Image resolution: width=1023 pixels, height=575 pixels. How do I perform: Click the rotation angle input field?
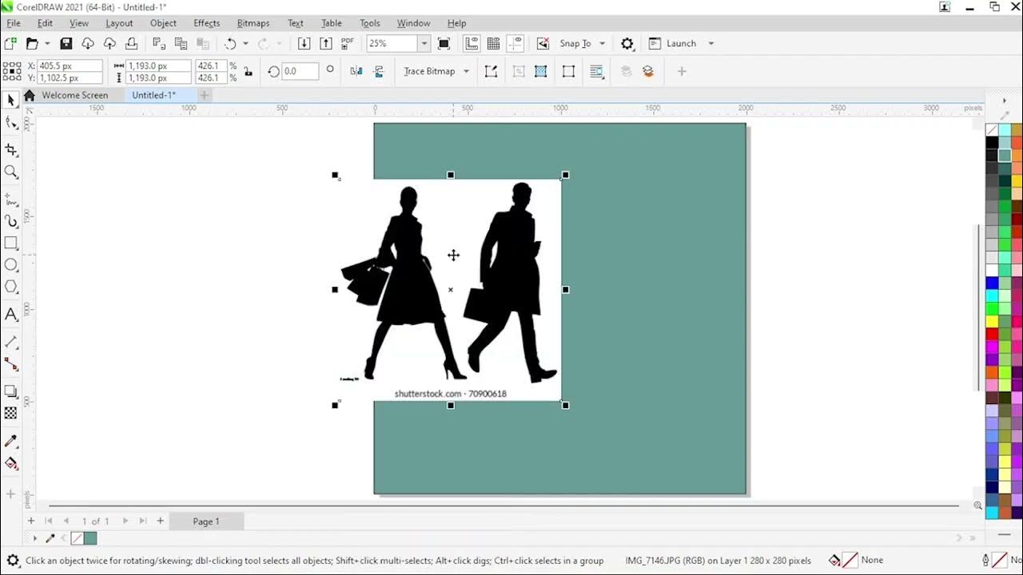pyautogui.click(x=299, y=71)
